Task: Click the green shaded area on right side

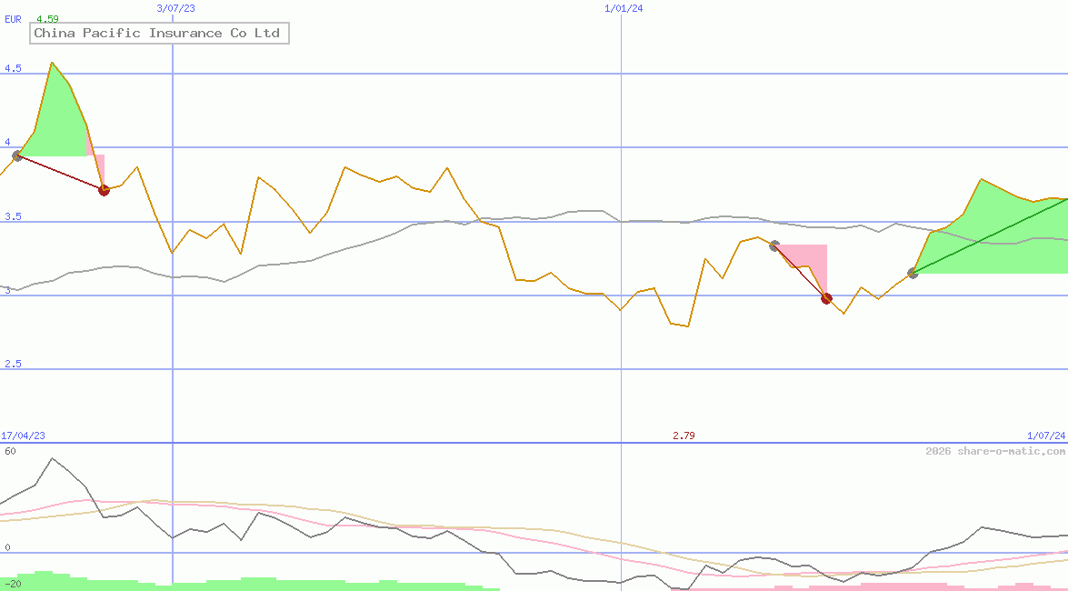Action: pos(991,232)
